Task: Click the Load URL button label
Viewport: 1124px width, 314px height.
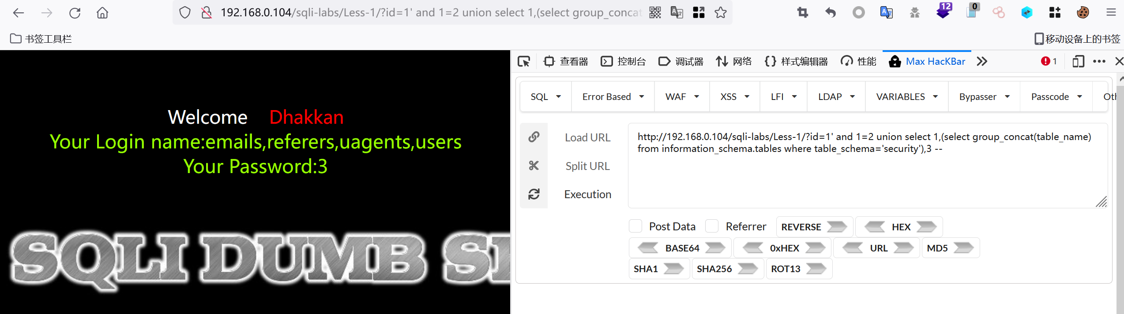Action: [588, 137]
